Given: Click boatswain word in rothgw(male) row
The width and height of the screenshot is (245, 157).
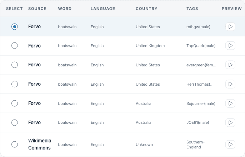Looking at the screenshot, I should (67, 27).
